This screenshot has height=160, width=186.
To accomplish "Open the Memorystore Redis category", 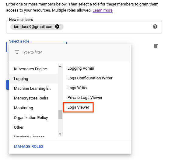I will coord(31,98).
